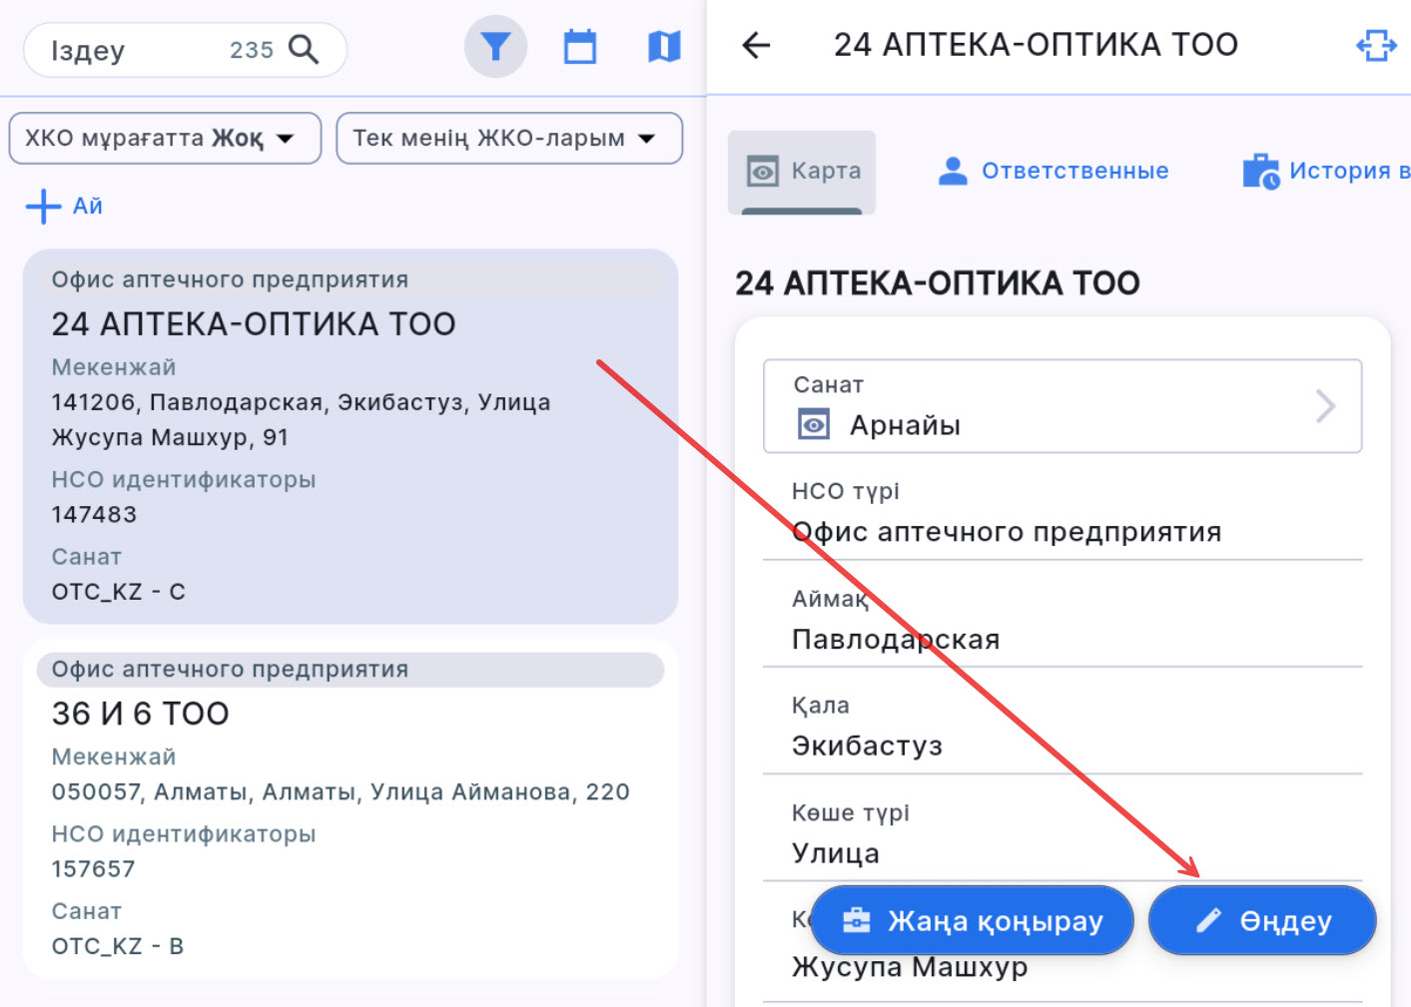Click the НСО түрі field value
Screen dimensions: 1411x1007
point(1006,532)
